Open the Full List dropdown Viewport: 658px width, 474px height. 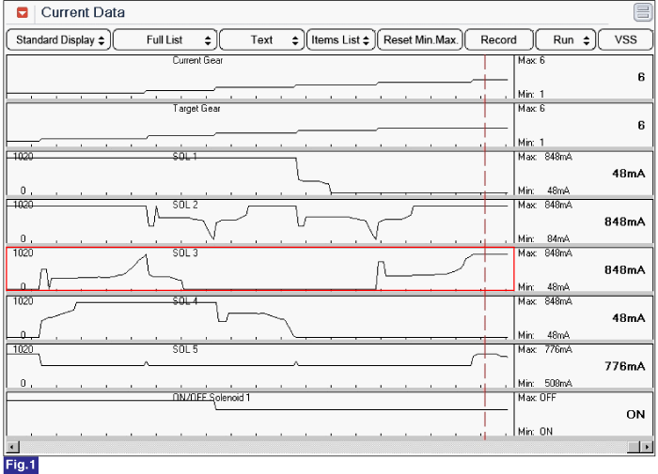[x=164, y=39]
